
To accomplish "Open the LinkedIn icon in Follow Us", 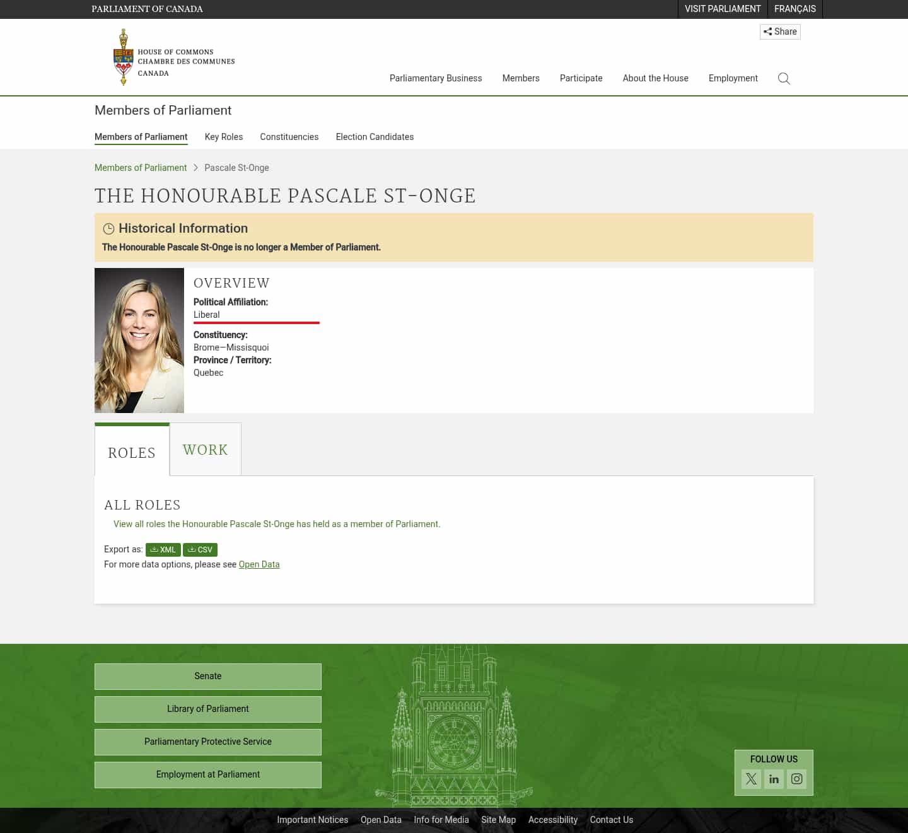I will coord(774,779).
